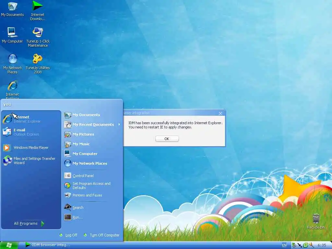
Task: Click Set Program Access icon
Action: [x=67, y=185]
